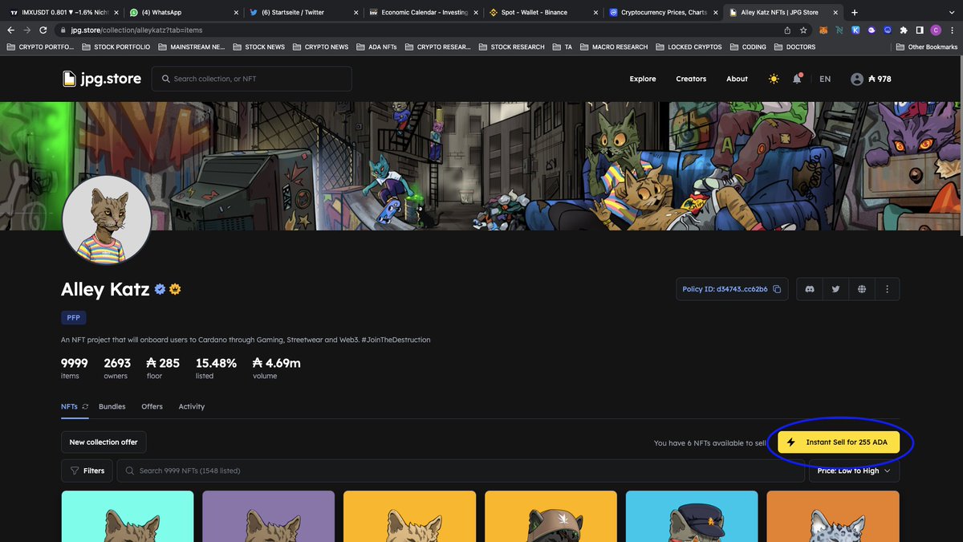Switch to the Bundles tab
The height and width of the screenshot is (542, 963).
(112, 406)
